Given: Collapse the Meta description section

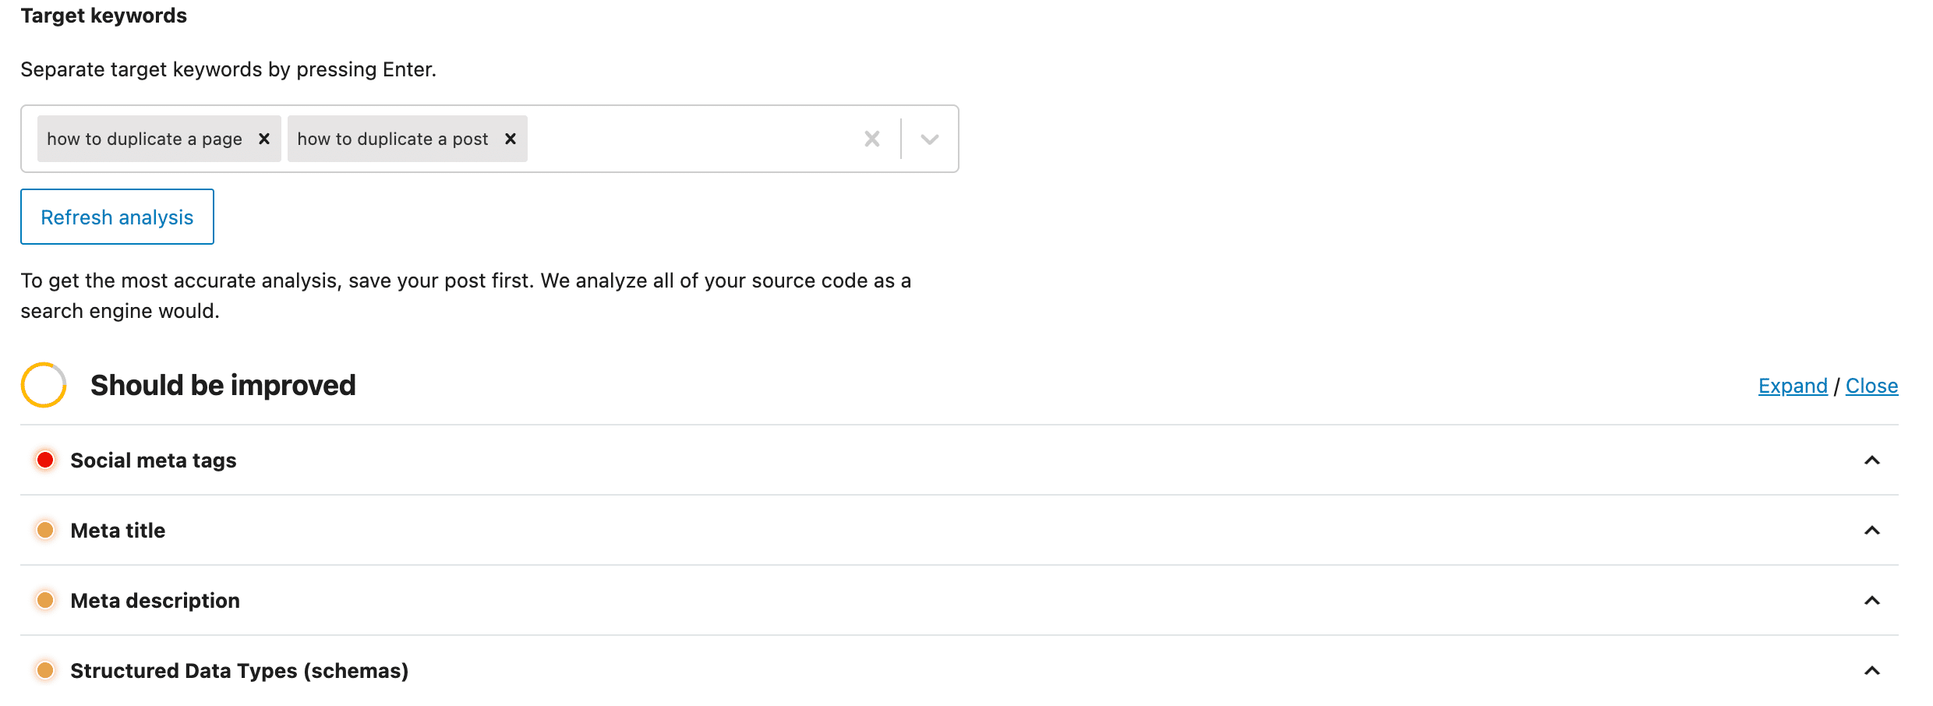Looking at the screenshot, I should point(1872,600).
